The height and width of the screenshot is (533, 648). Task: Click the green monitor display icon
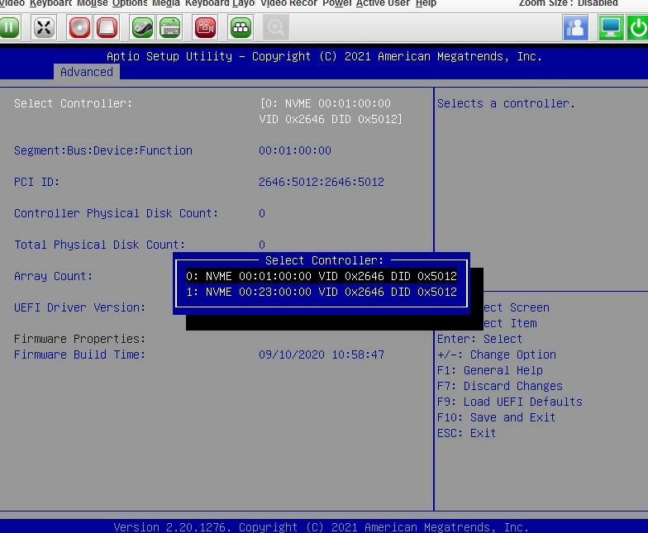tap(611, 28)
